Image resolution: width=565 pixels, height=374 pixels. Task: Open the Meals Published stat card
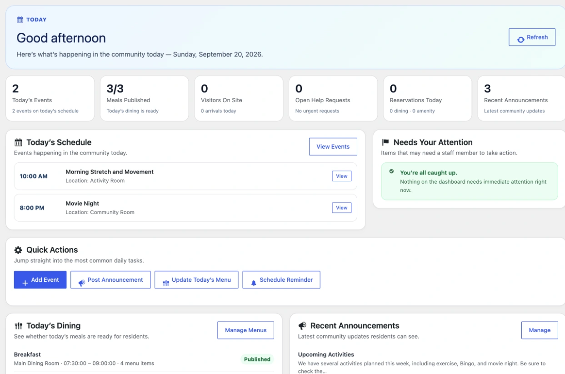145,99
